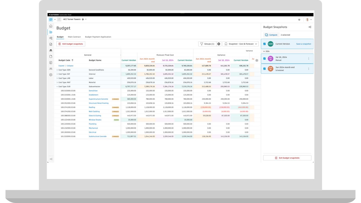Collapse the Budget Snapshots panel arrow
Screen dimensions: 361x203
click(x=310, y=27)
